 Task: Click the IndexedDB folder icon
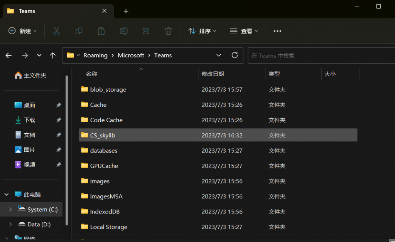[84, 211]
